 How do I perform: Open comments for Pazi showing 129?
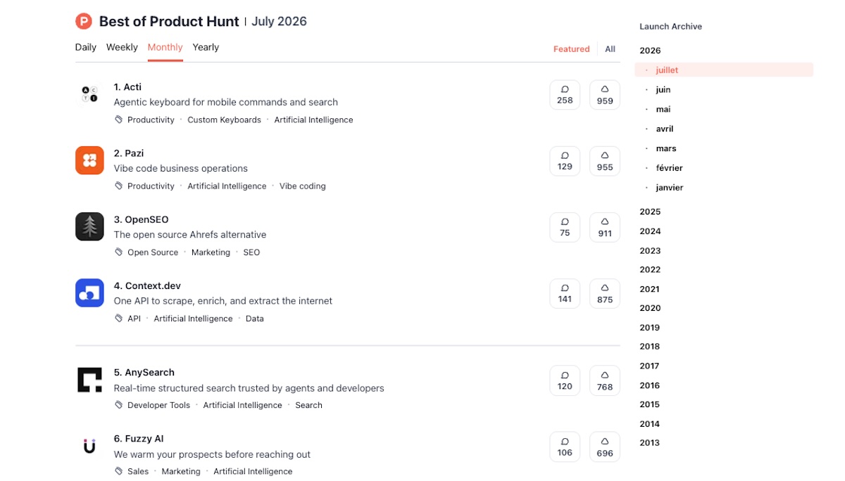tap(565, 161)
